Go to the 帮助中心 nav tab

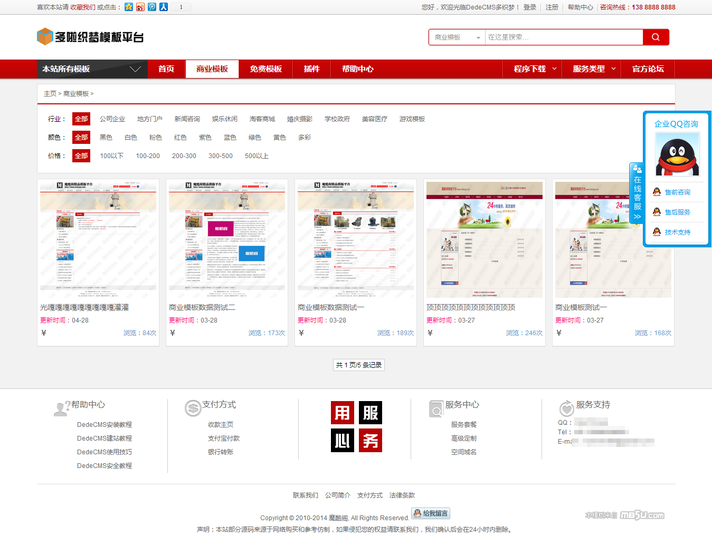(357, 69)
